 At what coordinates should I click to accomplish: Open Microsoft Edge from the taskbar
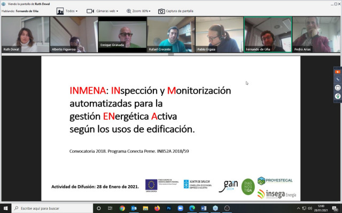click(192, 208)
